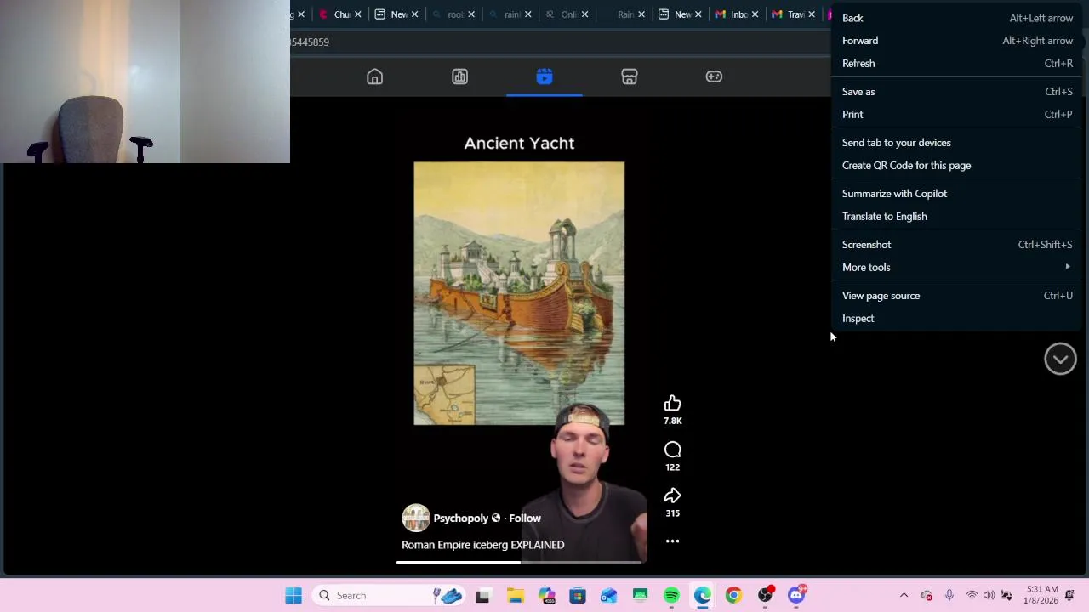Open Outlook from the taskbar
Image resolution: width=1089 pixels, height=612 pixels.
(x=609, y=595)
